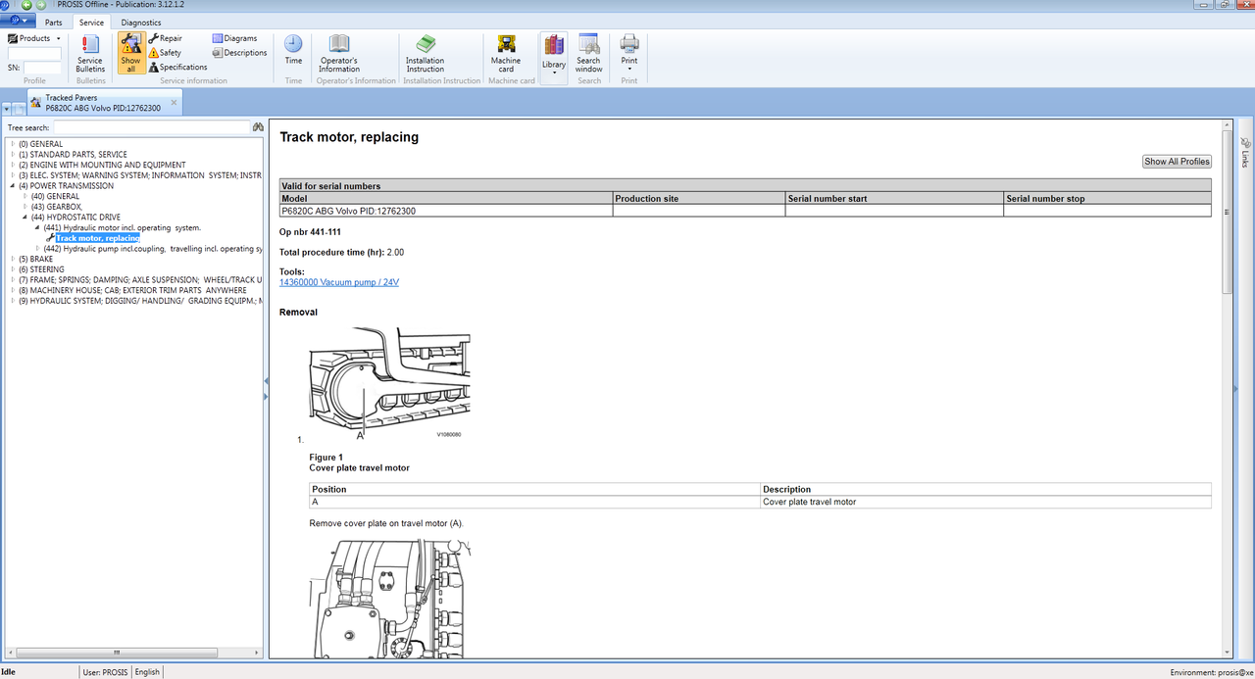Click the Links side panel tab
The width and height of the screenshot is (1255, 679).
pyautogui.click(x=1245, y=153)
